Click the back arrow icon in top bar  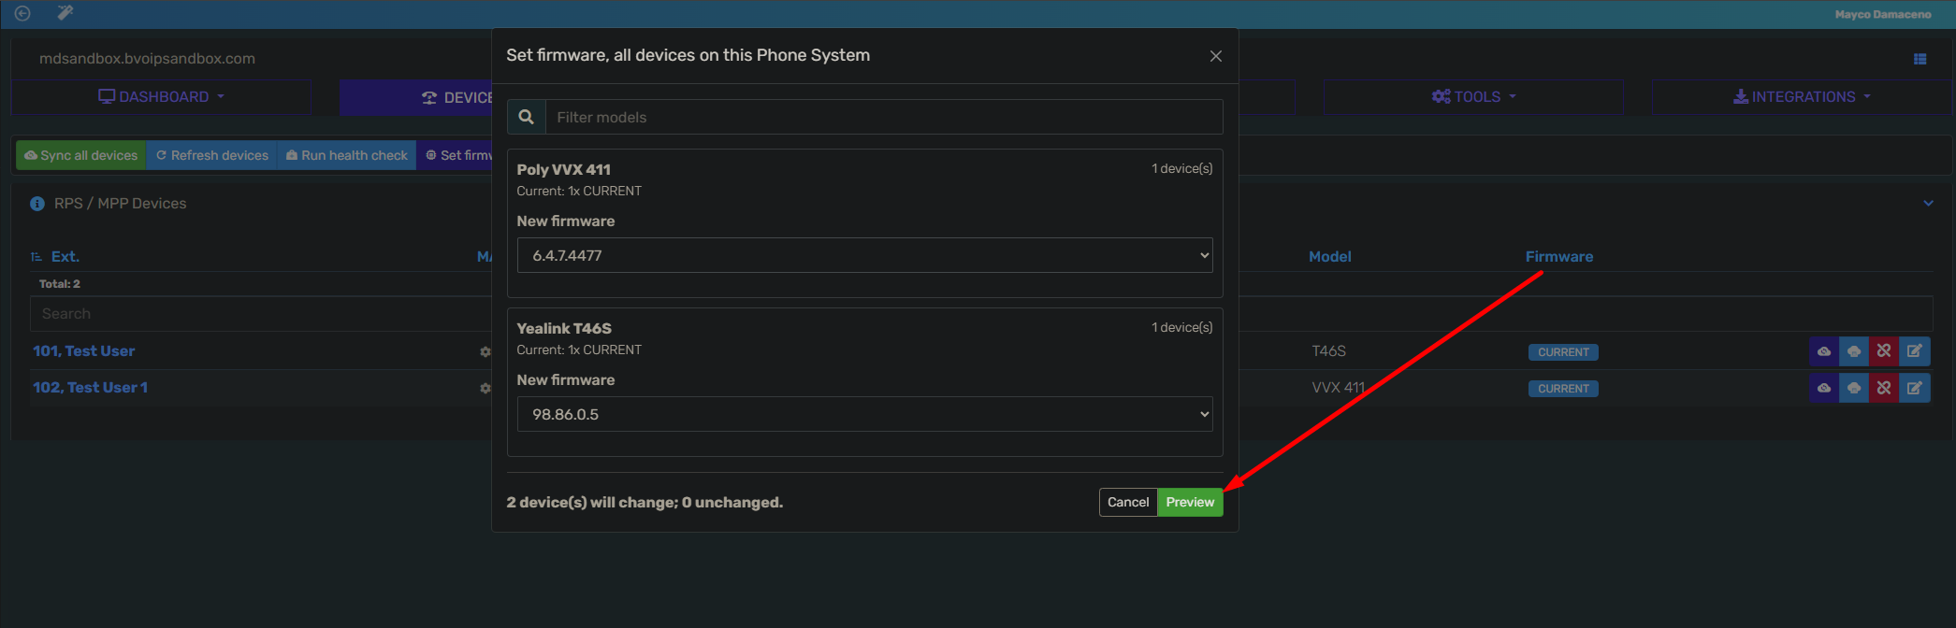tap(22, 13)
